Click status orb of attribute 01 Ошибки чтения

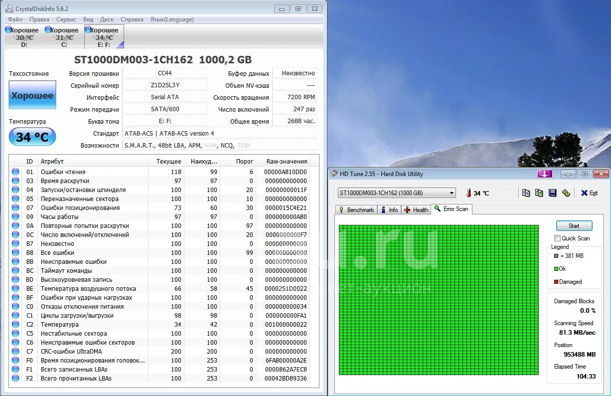[x=15, y=172]
